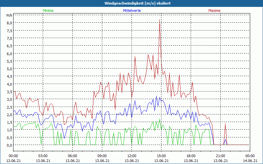Click the 4,0 y-axis value
This screenshot has width=263, height=164.
point(10,84)
